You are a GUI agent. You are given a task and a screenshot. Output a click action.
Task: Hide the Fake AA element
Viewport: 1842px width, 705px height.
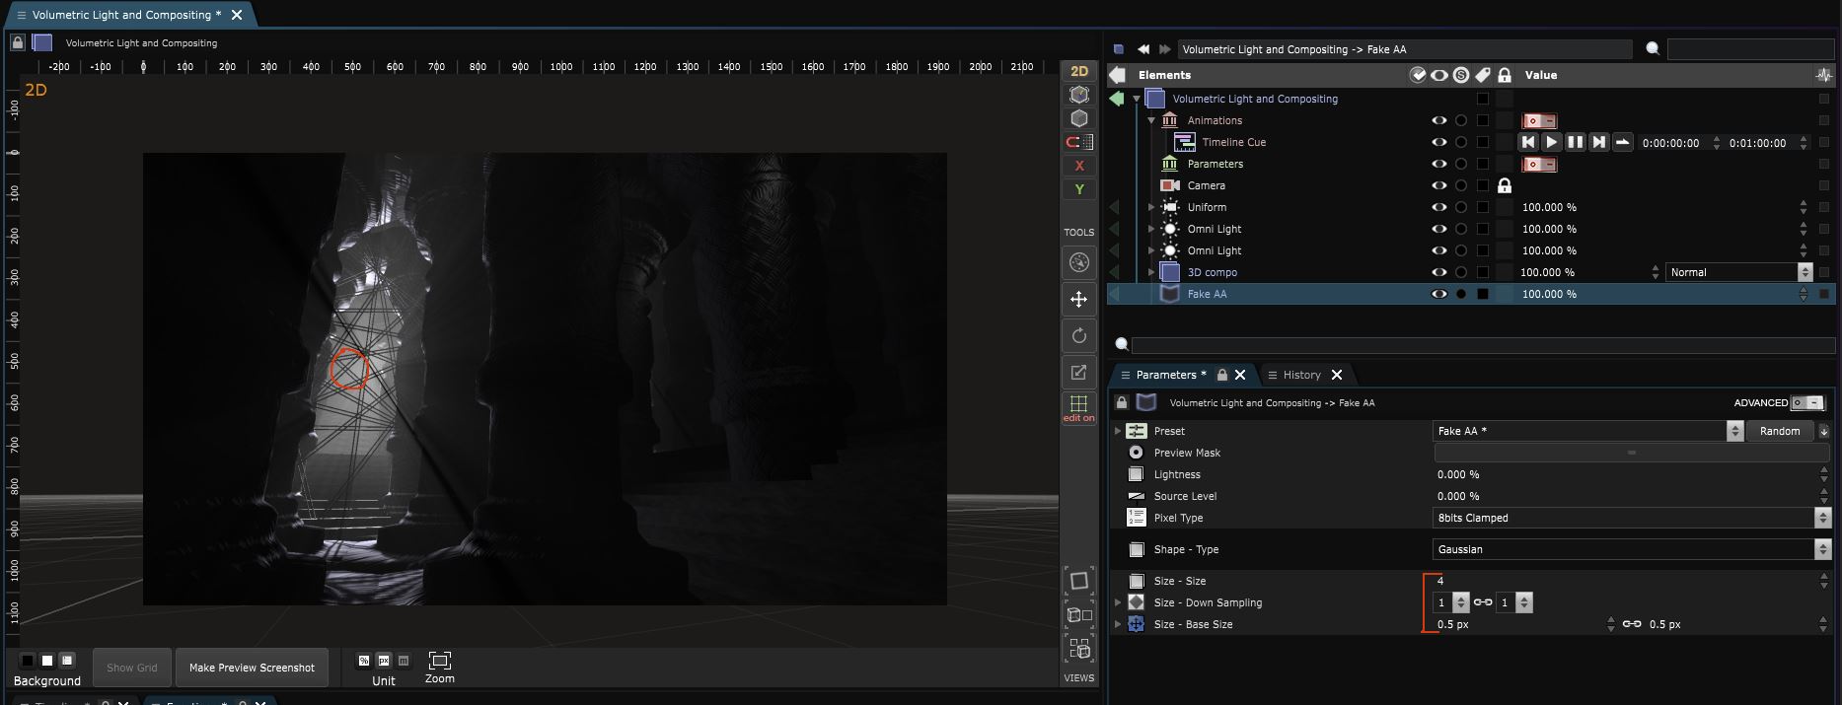point(1438,294)
